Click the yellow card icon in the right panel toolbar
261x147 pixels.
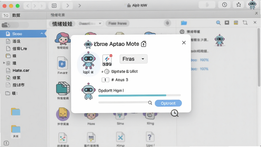pos(236,23)
